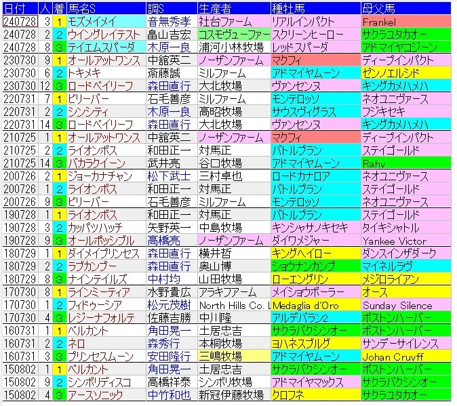Click damsire Johan Cruyff
This screenshot has width=457, height=406.
pos(406,357)
